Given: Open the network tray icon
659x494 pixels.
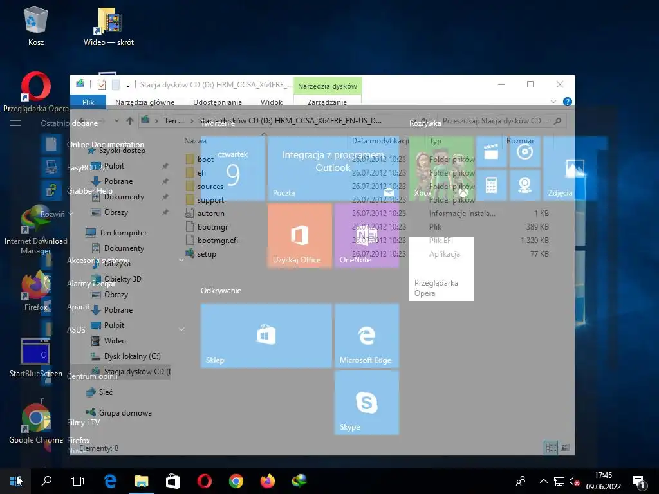Looking at the screenshot, I should point(559,481).
